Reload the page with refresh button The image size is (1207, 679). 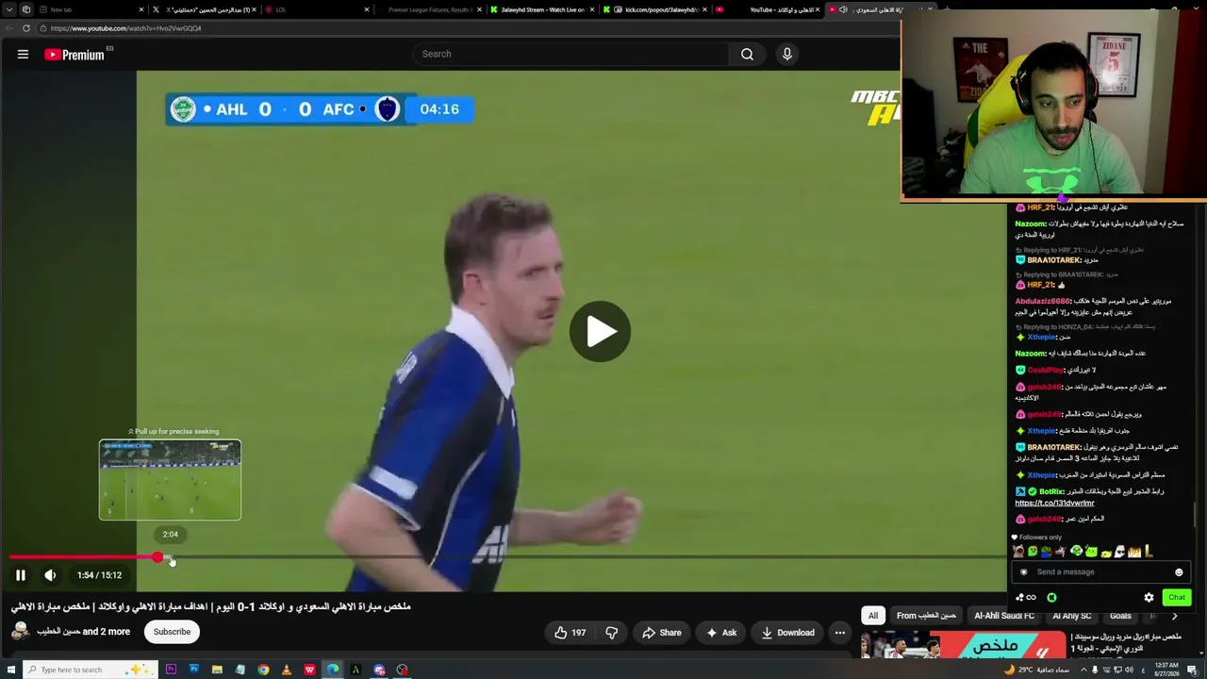[26, 28]
